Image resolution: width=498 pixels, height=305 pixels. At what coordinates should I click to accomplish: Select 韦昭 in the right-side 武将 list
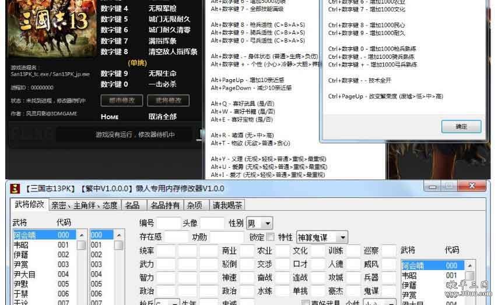[409, 275]
